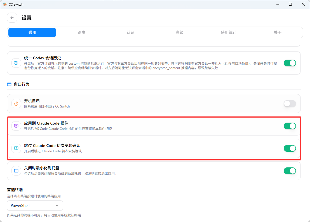Click the 设置 page title
Viewport: 310px width, 222px height.
click(x=27, y=18)
